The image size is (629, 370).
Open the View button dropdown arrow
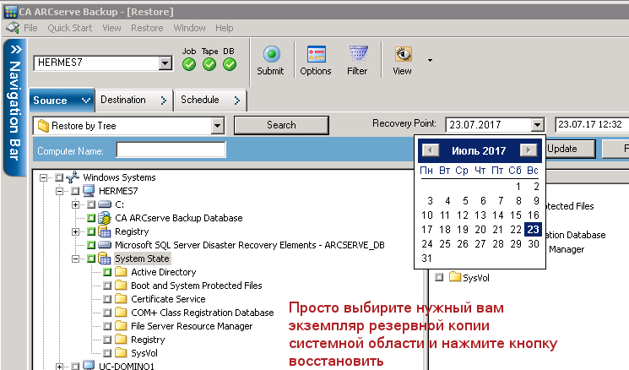pyautogui.click(x=430, y=61)
